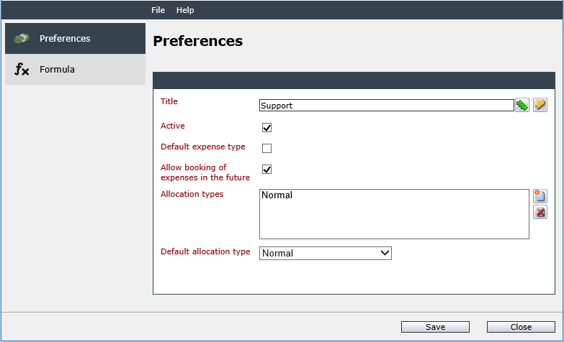Open the Default allocation type dropdown
Screen dimensions: 564x342
pos(325,253)
